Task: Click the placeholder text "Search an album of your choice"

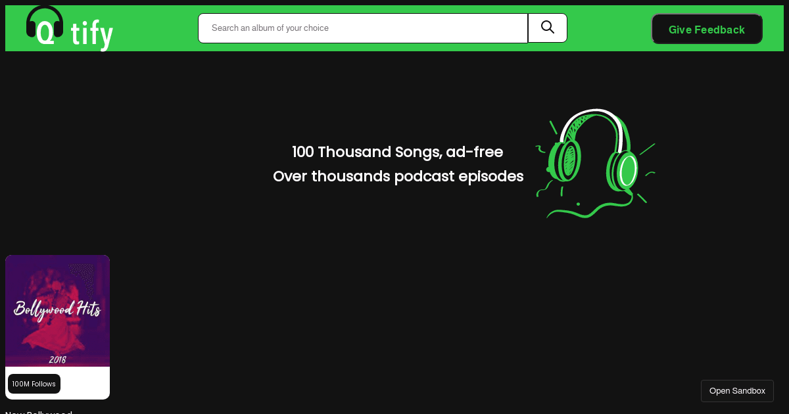Action: (270, 28)
